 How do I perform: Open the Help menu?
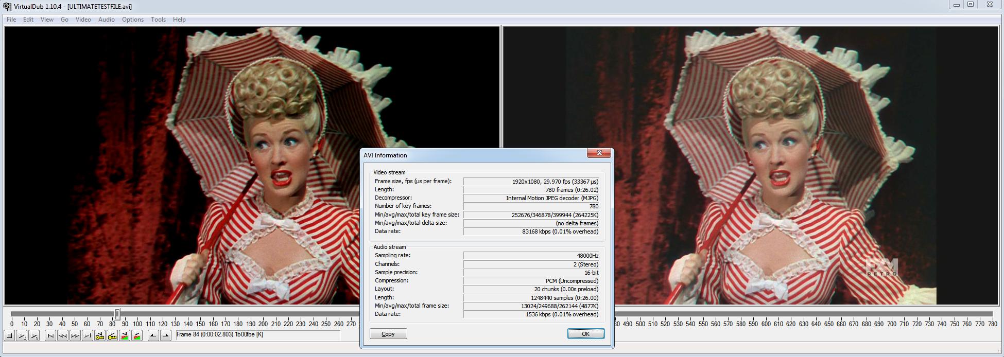point(179,20)
